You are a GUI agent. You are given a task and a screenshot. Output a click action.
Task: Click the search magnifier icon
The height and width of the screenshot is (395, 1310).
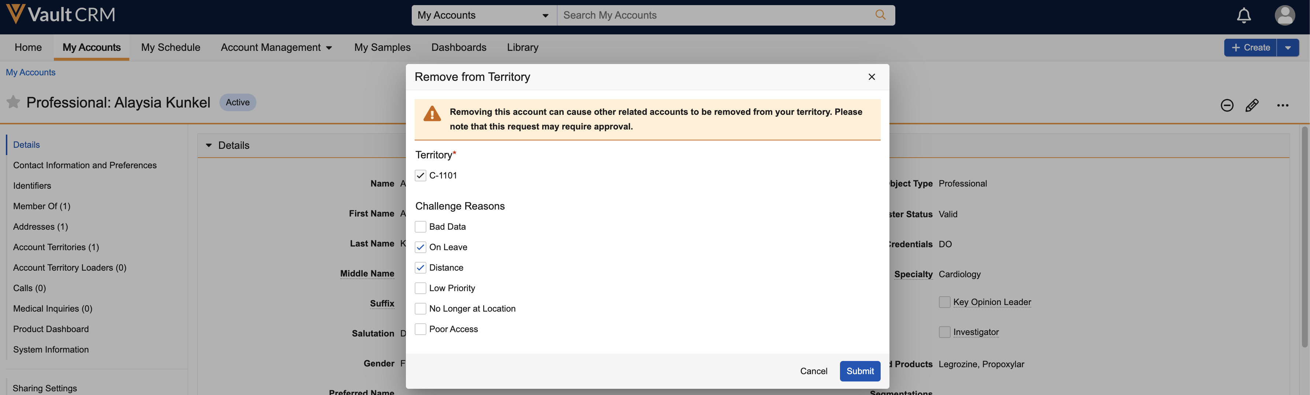point(880,15)
